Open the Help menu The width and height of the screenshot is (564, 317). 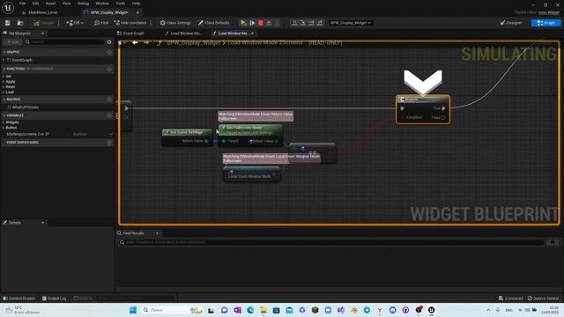coord(136,4)
